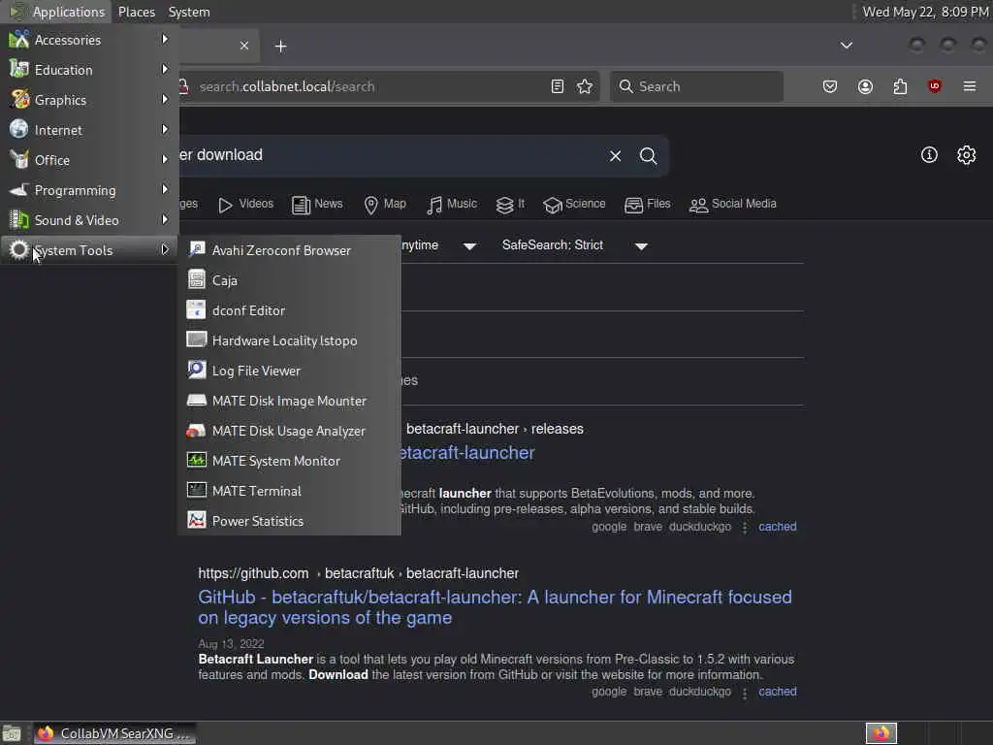This screenshot has width=993, height=745.
Task: Close the current Firefox tab
Action: (x=243, y=46)
